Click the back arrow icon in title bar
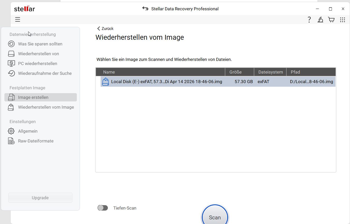350x224 pixels. [x=145, y=9]
